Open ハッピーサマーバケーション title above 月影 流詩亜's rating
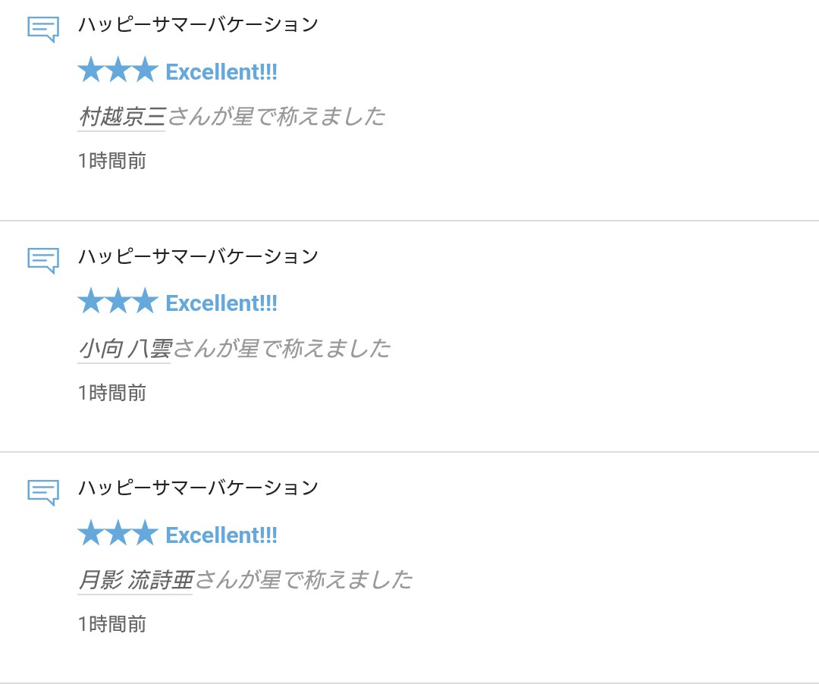The image size is (819, 687). (198, 488)
